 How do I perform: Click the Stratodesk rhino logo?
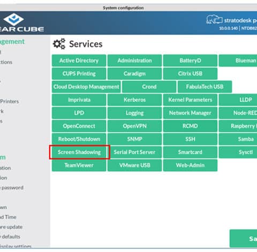point(214,19)
